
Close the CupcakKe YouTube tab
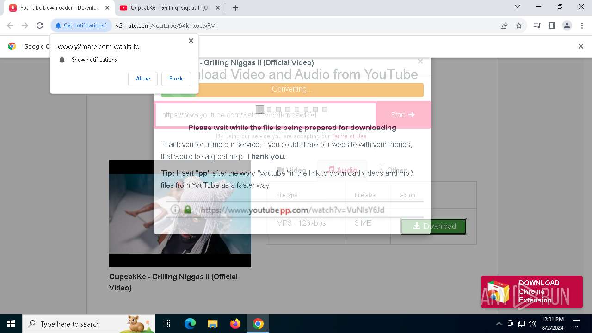[218, 8]
